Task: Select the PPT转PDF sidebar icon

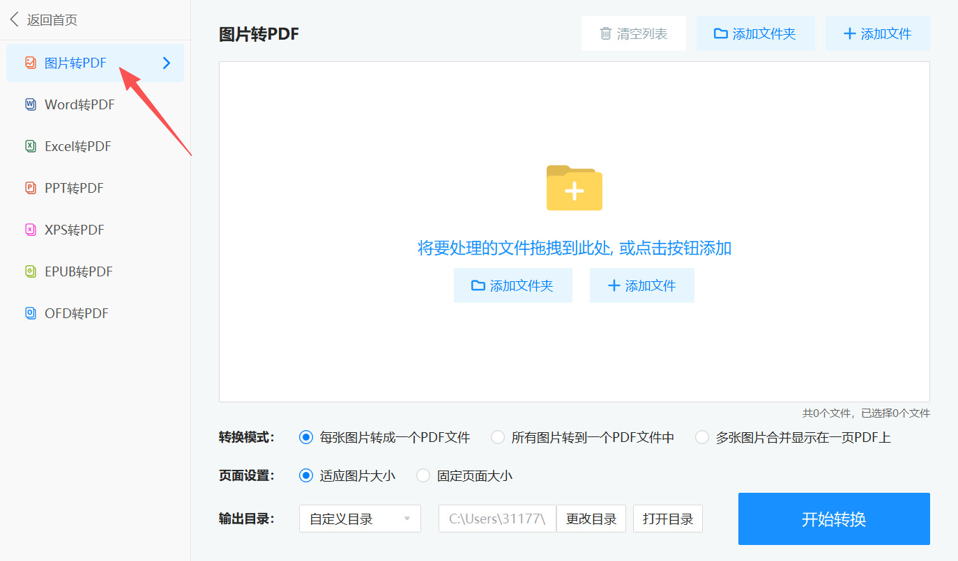Action: coord(31,188)
